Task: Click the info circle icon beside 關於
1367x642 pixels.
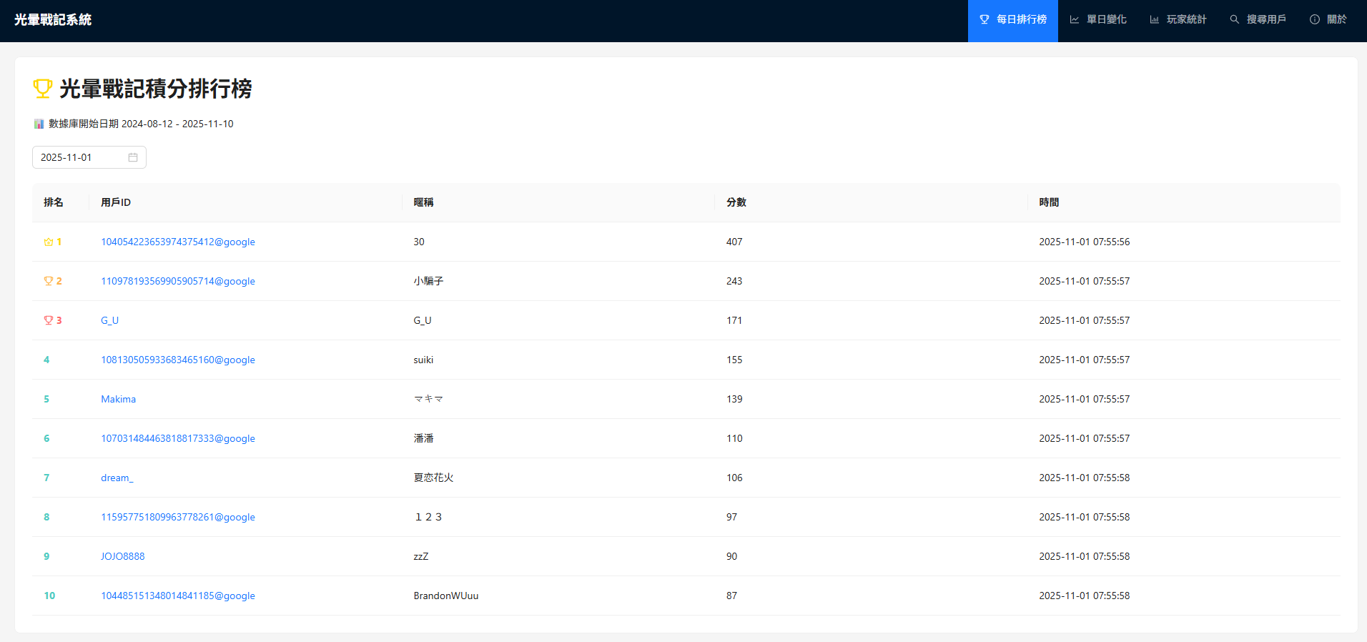Action: click(1315, 20)
